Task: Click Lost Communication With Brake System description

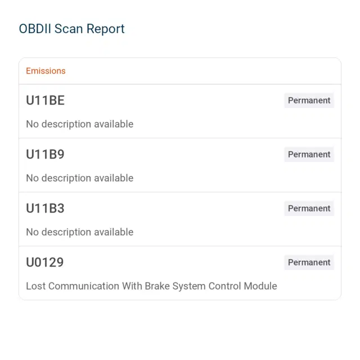Action: pyautogui.click(x=151, y=286)
